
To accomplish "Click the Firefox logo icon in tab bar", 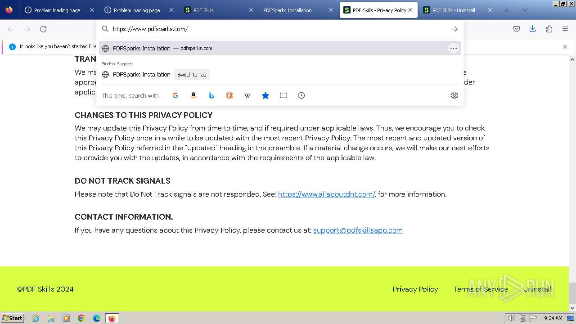I will coord(9,10).
